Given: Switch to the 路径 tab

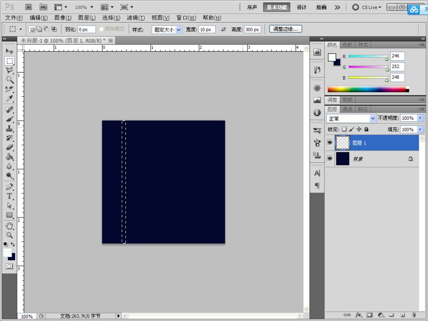Looking at the screenshot, I should coord(363,109).
